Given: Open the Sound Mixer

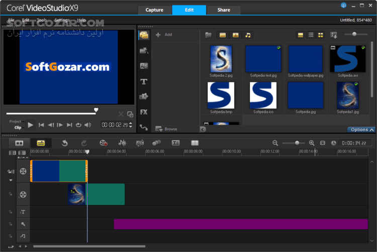Looking at the screenshot, I should click(122, 143).
